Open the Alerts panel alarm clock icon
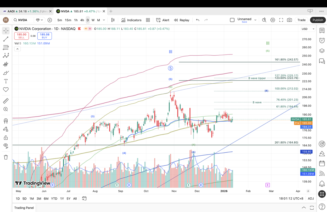 [x=322, y=40]
